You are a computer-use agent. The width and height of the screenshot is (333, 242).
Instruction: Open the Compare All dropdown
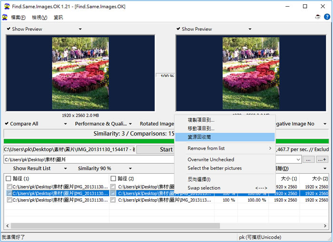36,124
